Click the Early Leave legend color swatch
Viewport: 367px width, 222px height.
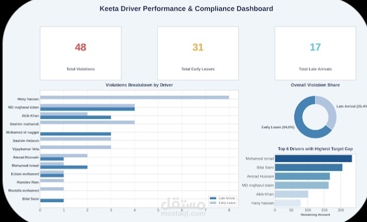pos(213,203)
